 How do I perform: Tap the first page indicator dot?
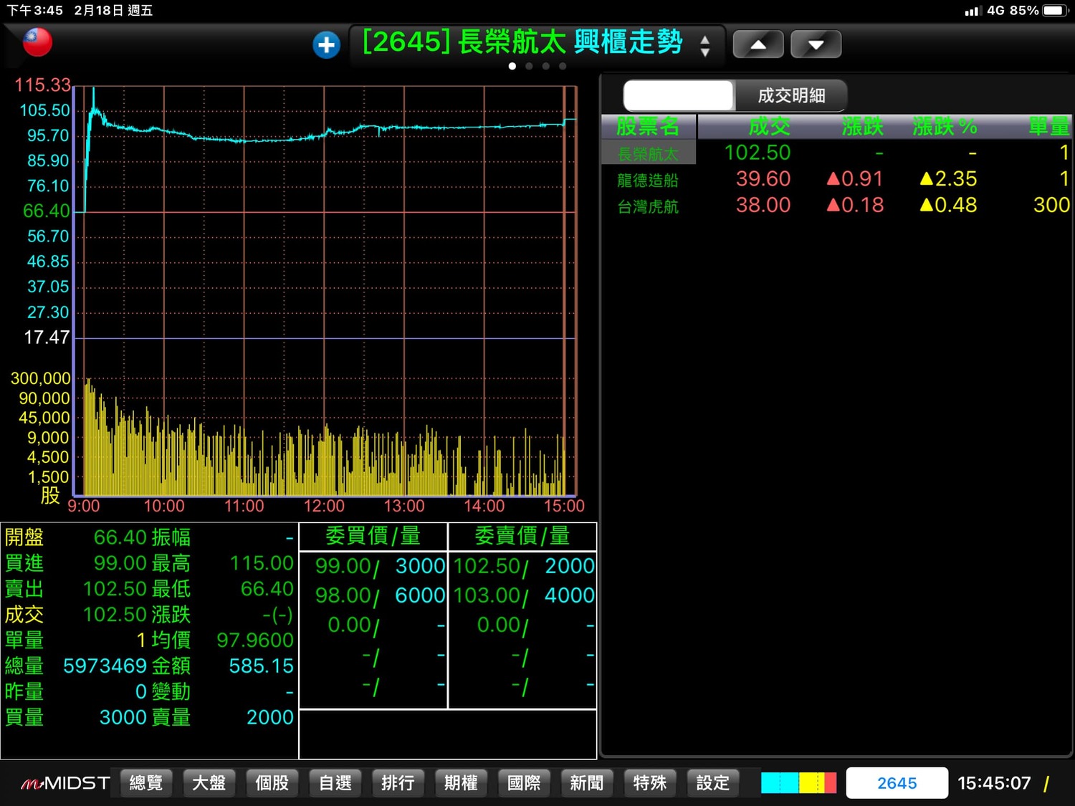point(512,66)
